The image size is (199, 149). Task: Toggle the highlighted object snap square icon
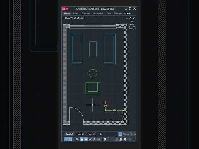tap(82, 139)
